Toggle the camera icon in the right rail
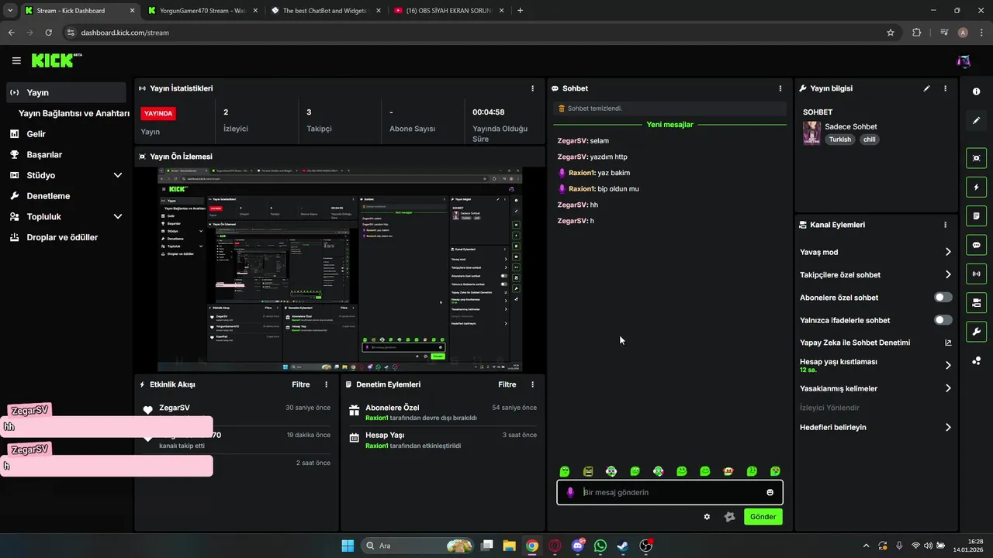This screenshot has width=993, height=558. (976, 302)
